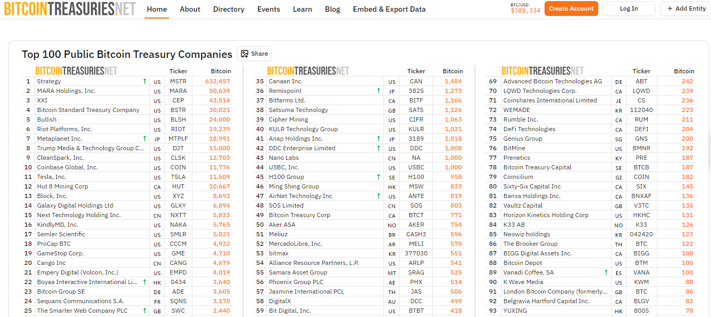Click the green arrow beside AirNet Technology Inc
711x317 pixels.
(x=378, y=196)
